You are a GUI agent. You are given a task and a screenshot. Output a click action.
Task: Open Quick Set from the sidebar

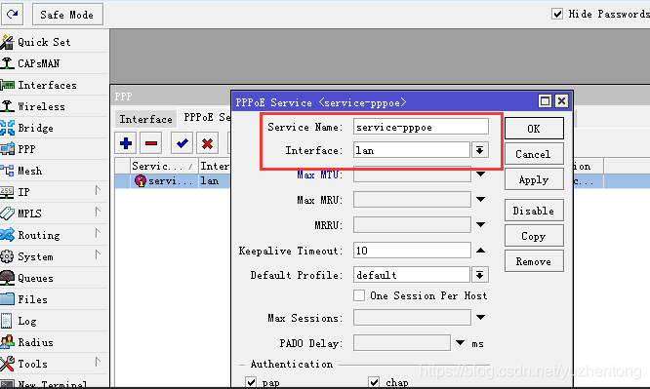(x=44, y=42)
